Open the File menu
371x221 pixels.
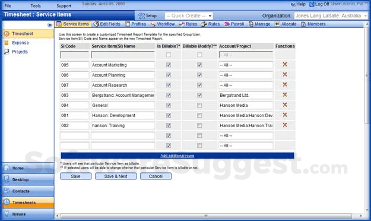coord(8,6)
